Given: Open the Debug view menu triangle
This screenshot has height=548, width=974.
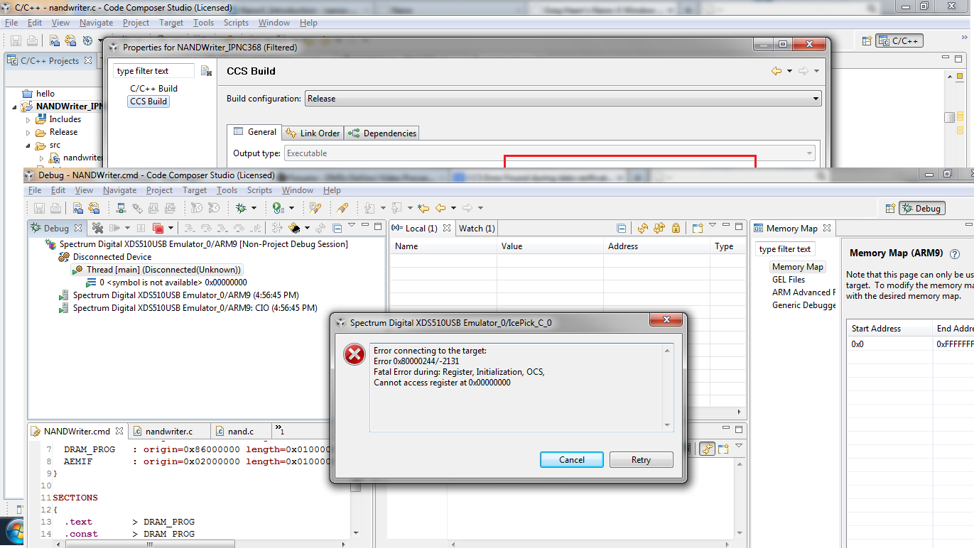Looking at the screenshot, I should pos(351,226).
